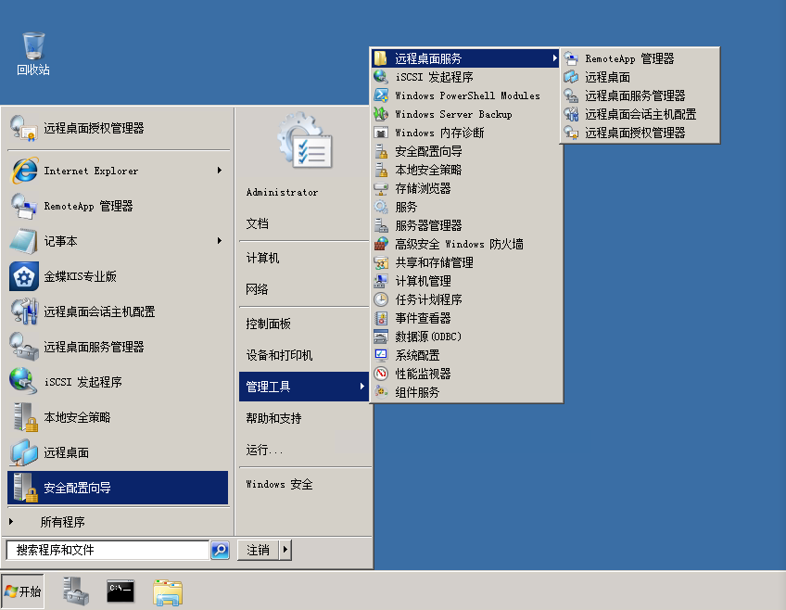Open 数据源 (ODBC)

pyautogui.click(x=465, y=337)
